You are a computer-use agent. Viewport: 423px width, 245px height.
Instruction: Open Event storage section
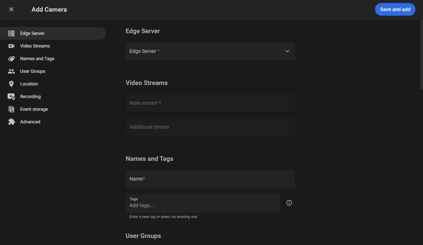[x=53, y=109]
